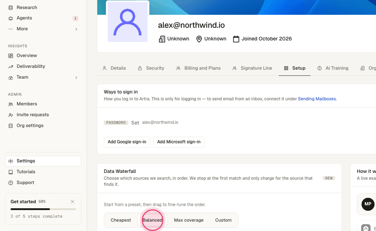Viewport: 376px width, 231px height.
Task: Open the Org settings icon
Action: 10,126
